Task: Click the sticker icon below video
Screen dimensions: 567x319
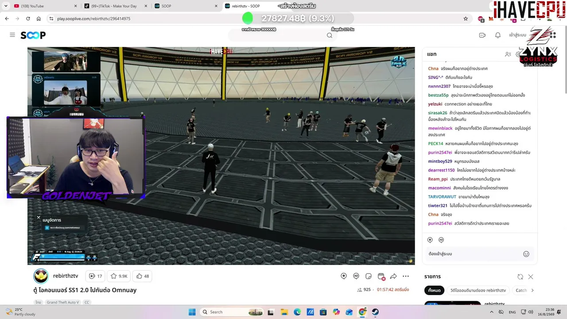Action: point(369,276)
